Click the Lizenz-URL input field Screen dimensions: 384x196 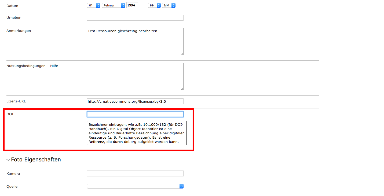point(135,101)
